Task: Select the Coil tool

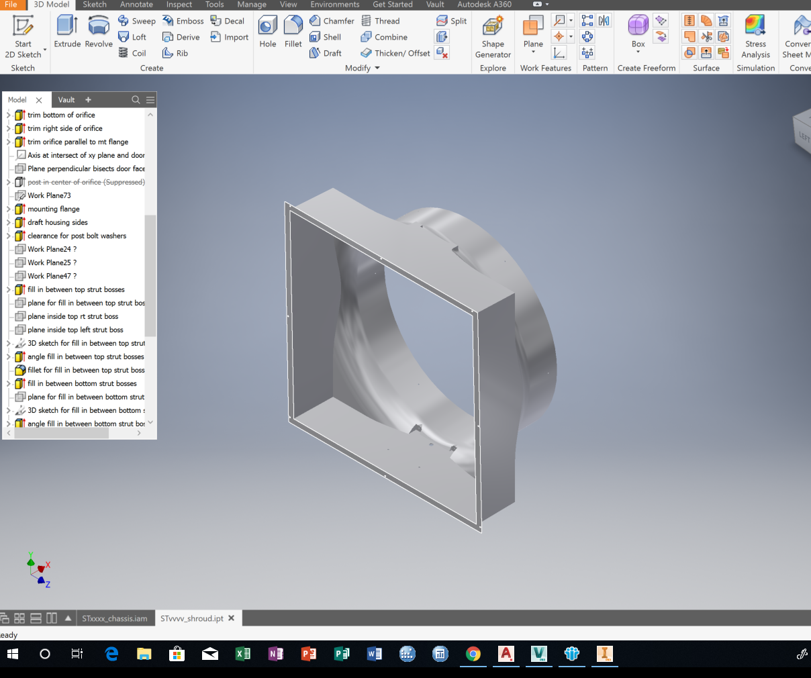Action: pyautogui.click(x=132, y=53)
